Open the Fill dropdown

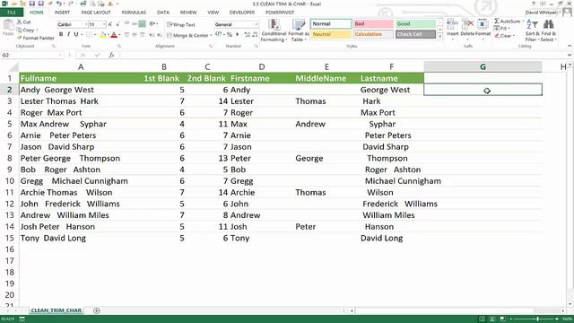coord(502,28)
